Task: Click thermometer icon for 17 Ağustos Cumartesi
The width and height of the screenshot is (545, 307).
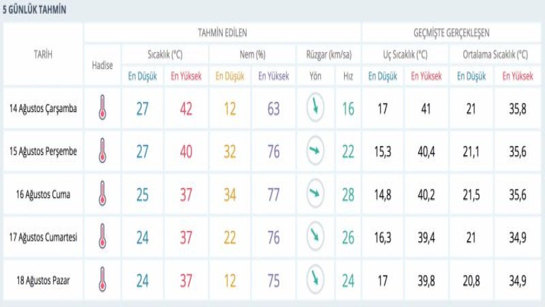Action: coord(102,237)
